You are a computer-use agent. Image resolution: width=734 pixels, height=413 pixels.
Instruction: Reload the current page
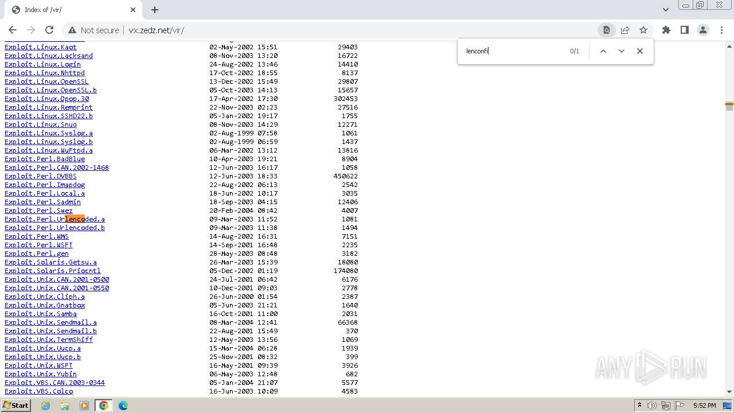tap(49, 30)
